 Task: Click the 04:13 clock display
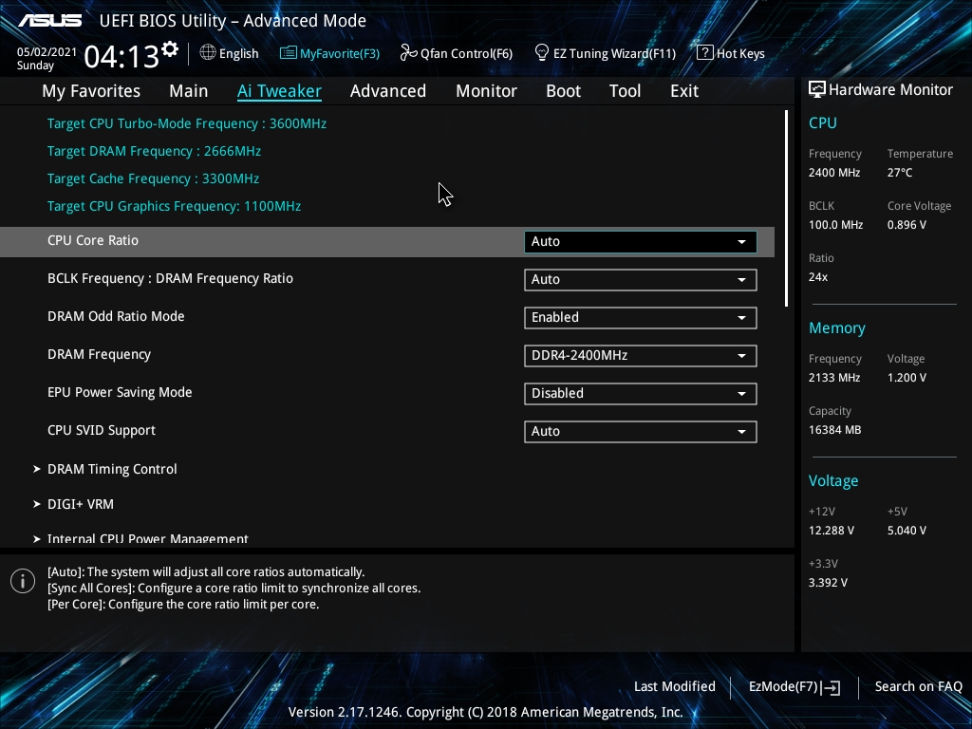click(x=121, y=57)
